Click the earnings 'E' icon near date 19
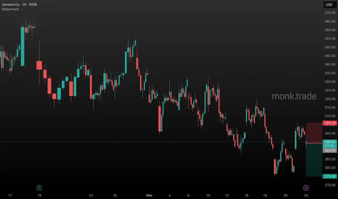The width and height of the screenshot is (338, 199). point(39,187)
